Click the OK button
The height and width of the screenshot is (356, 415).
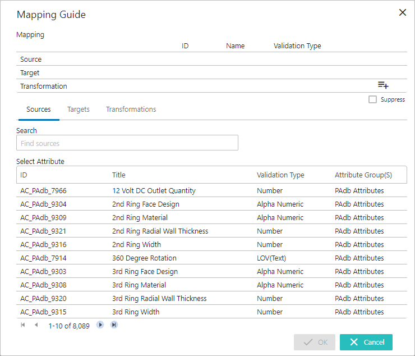(x=315, y=342)
